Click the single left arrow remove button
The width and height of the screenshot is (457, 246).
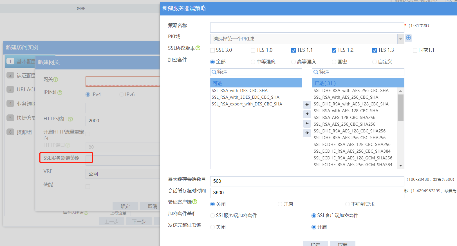(x=307, y=123)
